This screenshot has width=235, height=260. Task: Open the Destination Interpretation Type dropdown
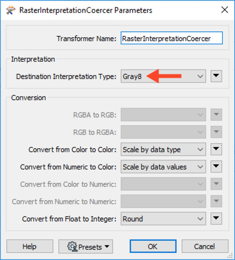163,76
